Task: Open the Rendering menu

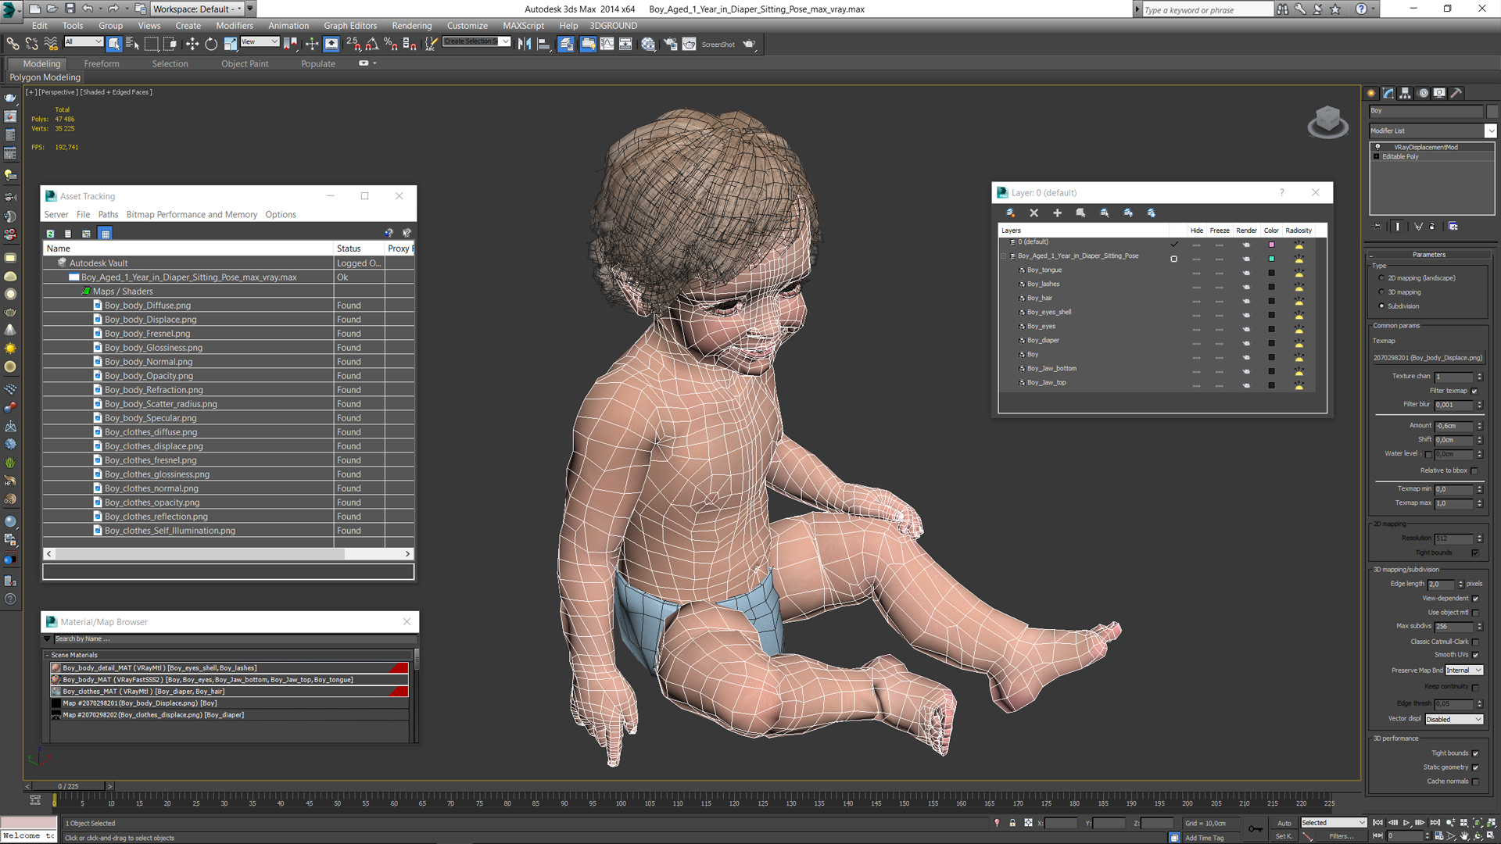Action: 411,26
